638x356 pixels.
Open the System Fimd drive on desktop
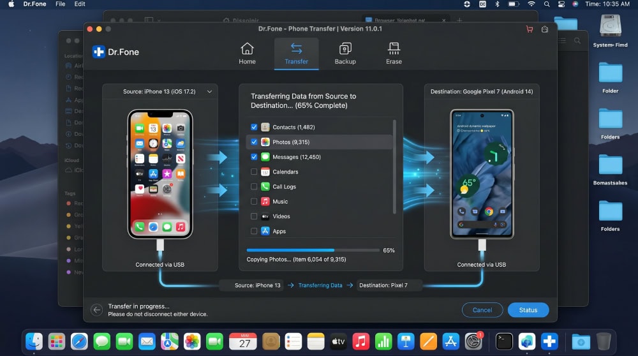[x=610, y=31]
